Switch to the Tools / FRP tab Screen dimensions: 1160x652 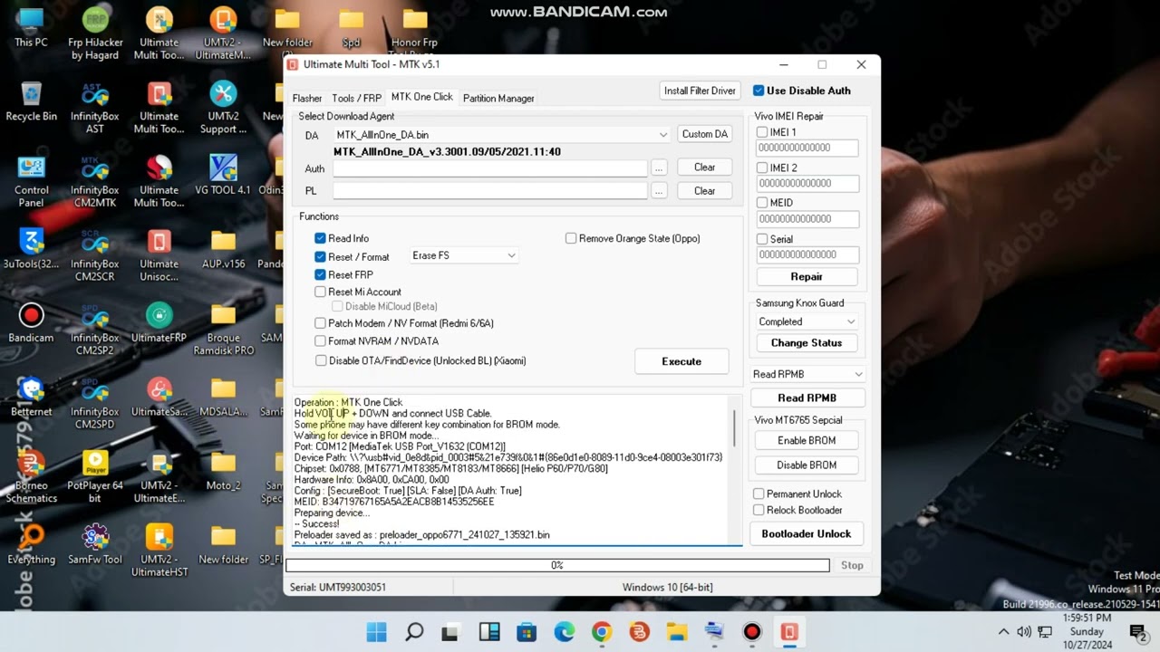pos(356,98)
